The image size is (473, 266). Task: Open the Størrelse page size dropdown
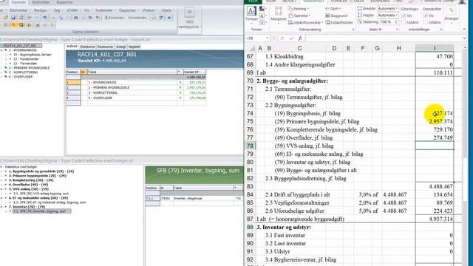pyautogui.click(x=299, y=16)
